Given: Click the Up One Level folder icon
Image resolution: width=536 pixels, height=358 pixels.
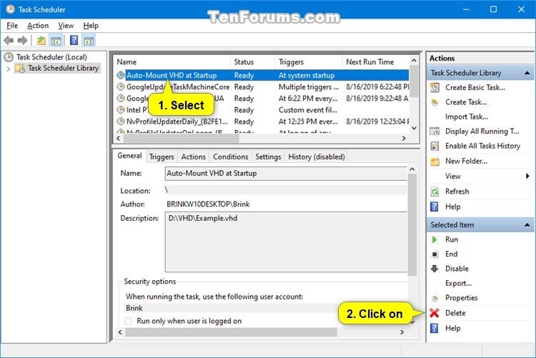Looking at the screenshot, I should click(x=41, y=41).
